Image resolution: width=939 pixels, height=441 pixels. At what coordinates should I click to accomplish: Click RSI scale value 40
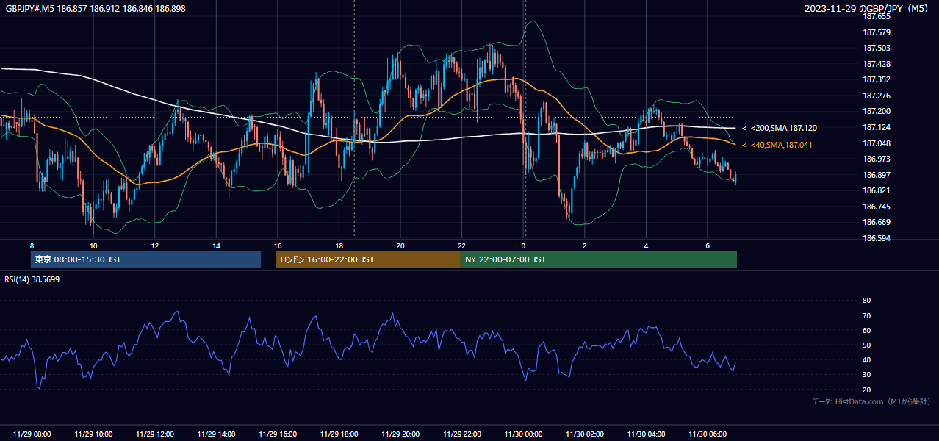coord(866,359)
